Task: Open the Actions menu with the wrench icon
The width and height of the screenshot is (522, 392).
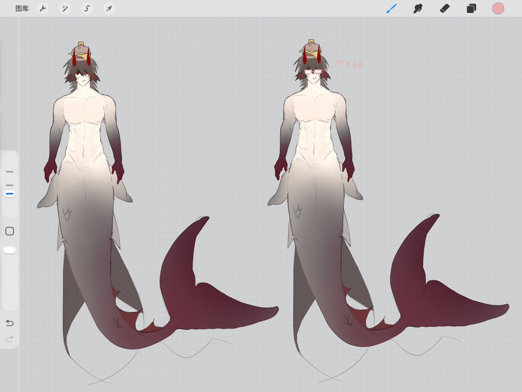Action: (43, 8)
